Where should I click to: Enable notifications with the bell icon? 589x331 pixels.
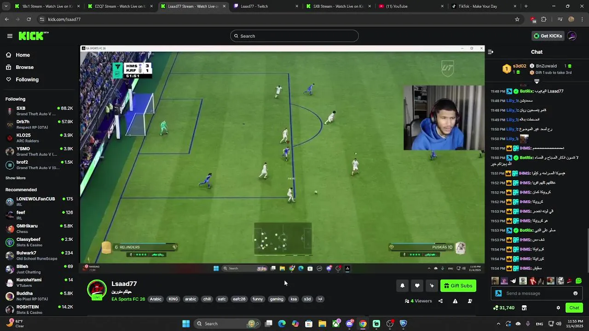click(402, 285)
